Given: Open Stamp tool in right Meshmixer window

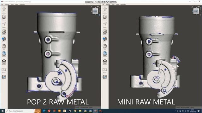Looking at the screenshot, I should click(105, 39).
